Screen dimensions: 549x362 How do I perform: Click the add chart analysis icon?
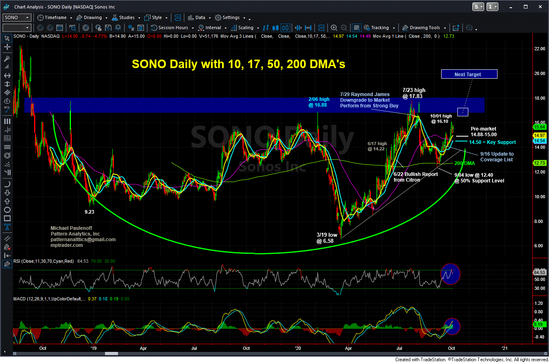pyautogui.click(x=456, y=28)
